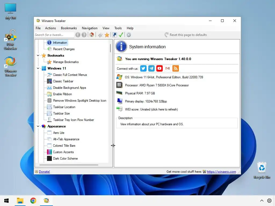
Task: Open the Help menu
Action: pos(130,28)
